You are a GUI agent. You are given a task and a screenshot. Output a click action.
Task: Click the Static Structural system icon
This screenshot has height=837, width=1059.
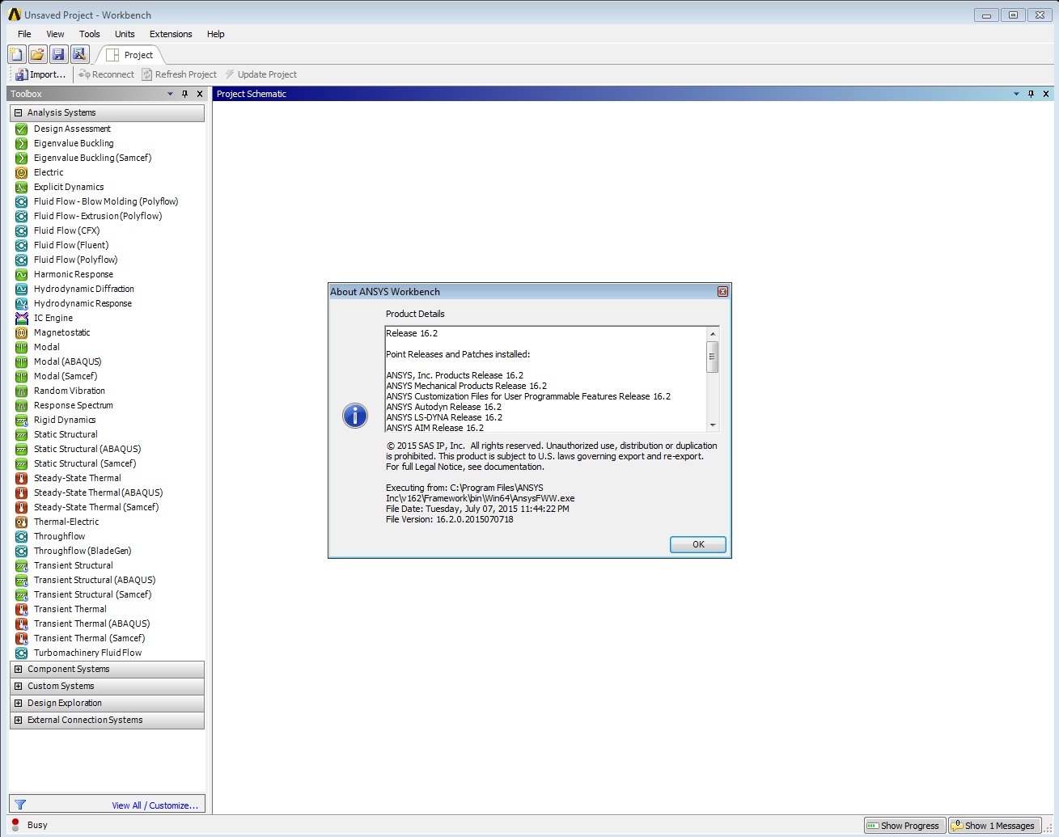[x=22, y=434]
